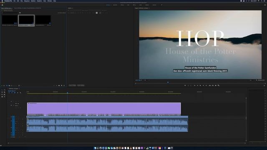Image resolution: width=267 pixels, height=150 pixels.
Task: Export a frame from the Program monitor
Action: 216,85
